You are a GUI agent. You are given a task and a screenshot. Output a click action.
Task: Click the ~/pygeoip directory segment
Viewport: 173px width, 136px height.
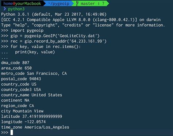pyautogui.click(x=58, y=4)
